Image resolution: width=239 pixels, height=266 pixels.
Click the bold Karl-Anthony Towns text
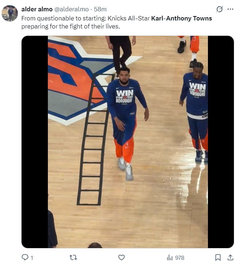pyautogui.click(x=182, y=18)
